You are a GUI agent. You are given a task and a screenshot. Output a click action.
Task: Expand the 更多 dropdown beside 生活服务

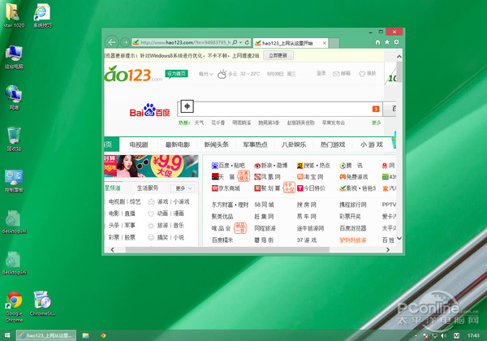pyautogui.click(x=183, y=188)
